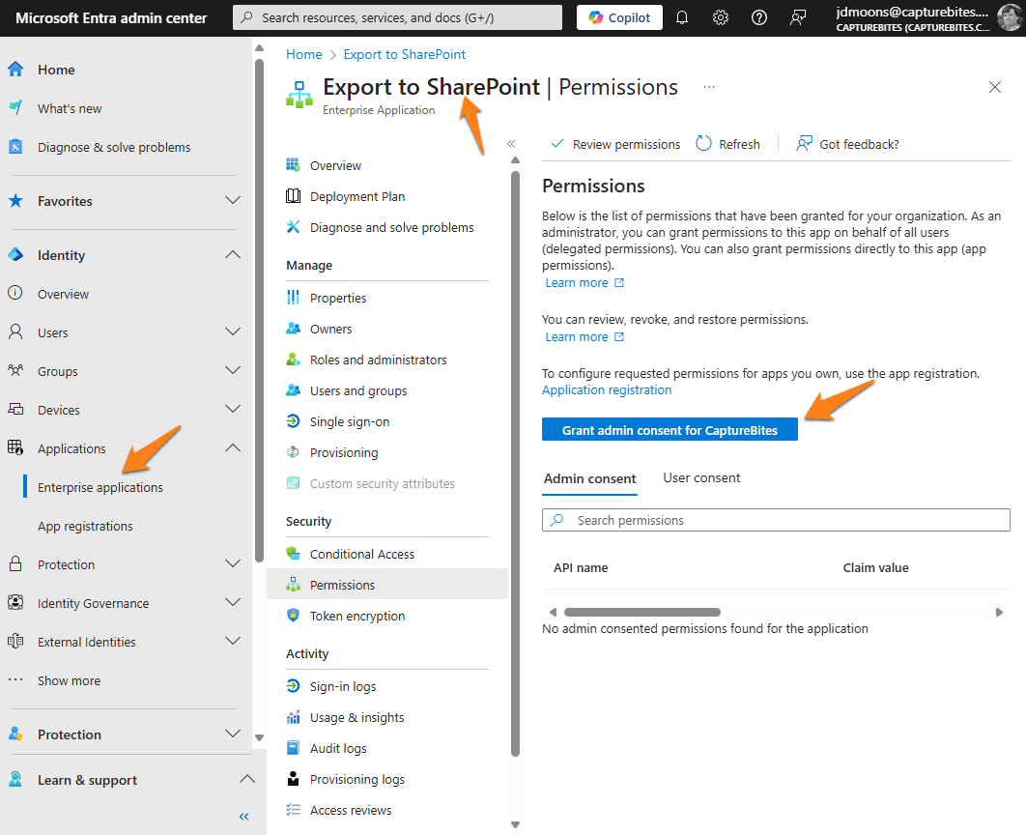Click the Conditional Access icon
1026x835 pixels.
pos(293,554)
